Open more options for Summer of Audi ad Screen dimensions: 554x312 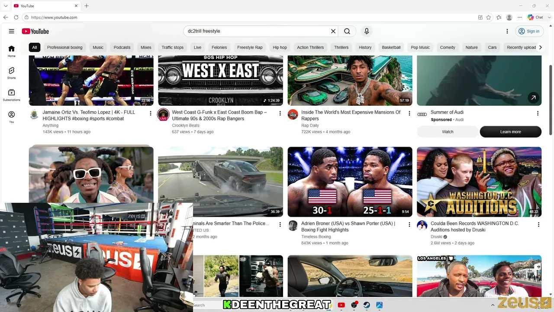538,114
